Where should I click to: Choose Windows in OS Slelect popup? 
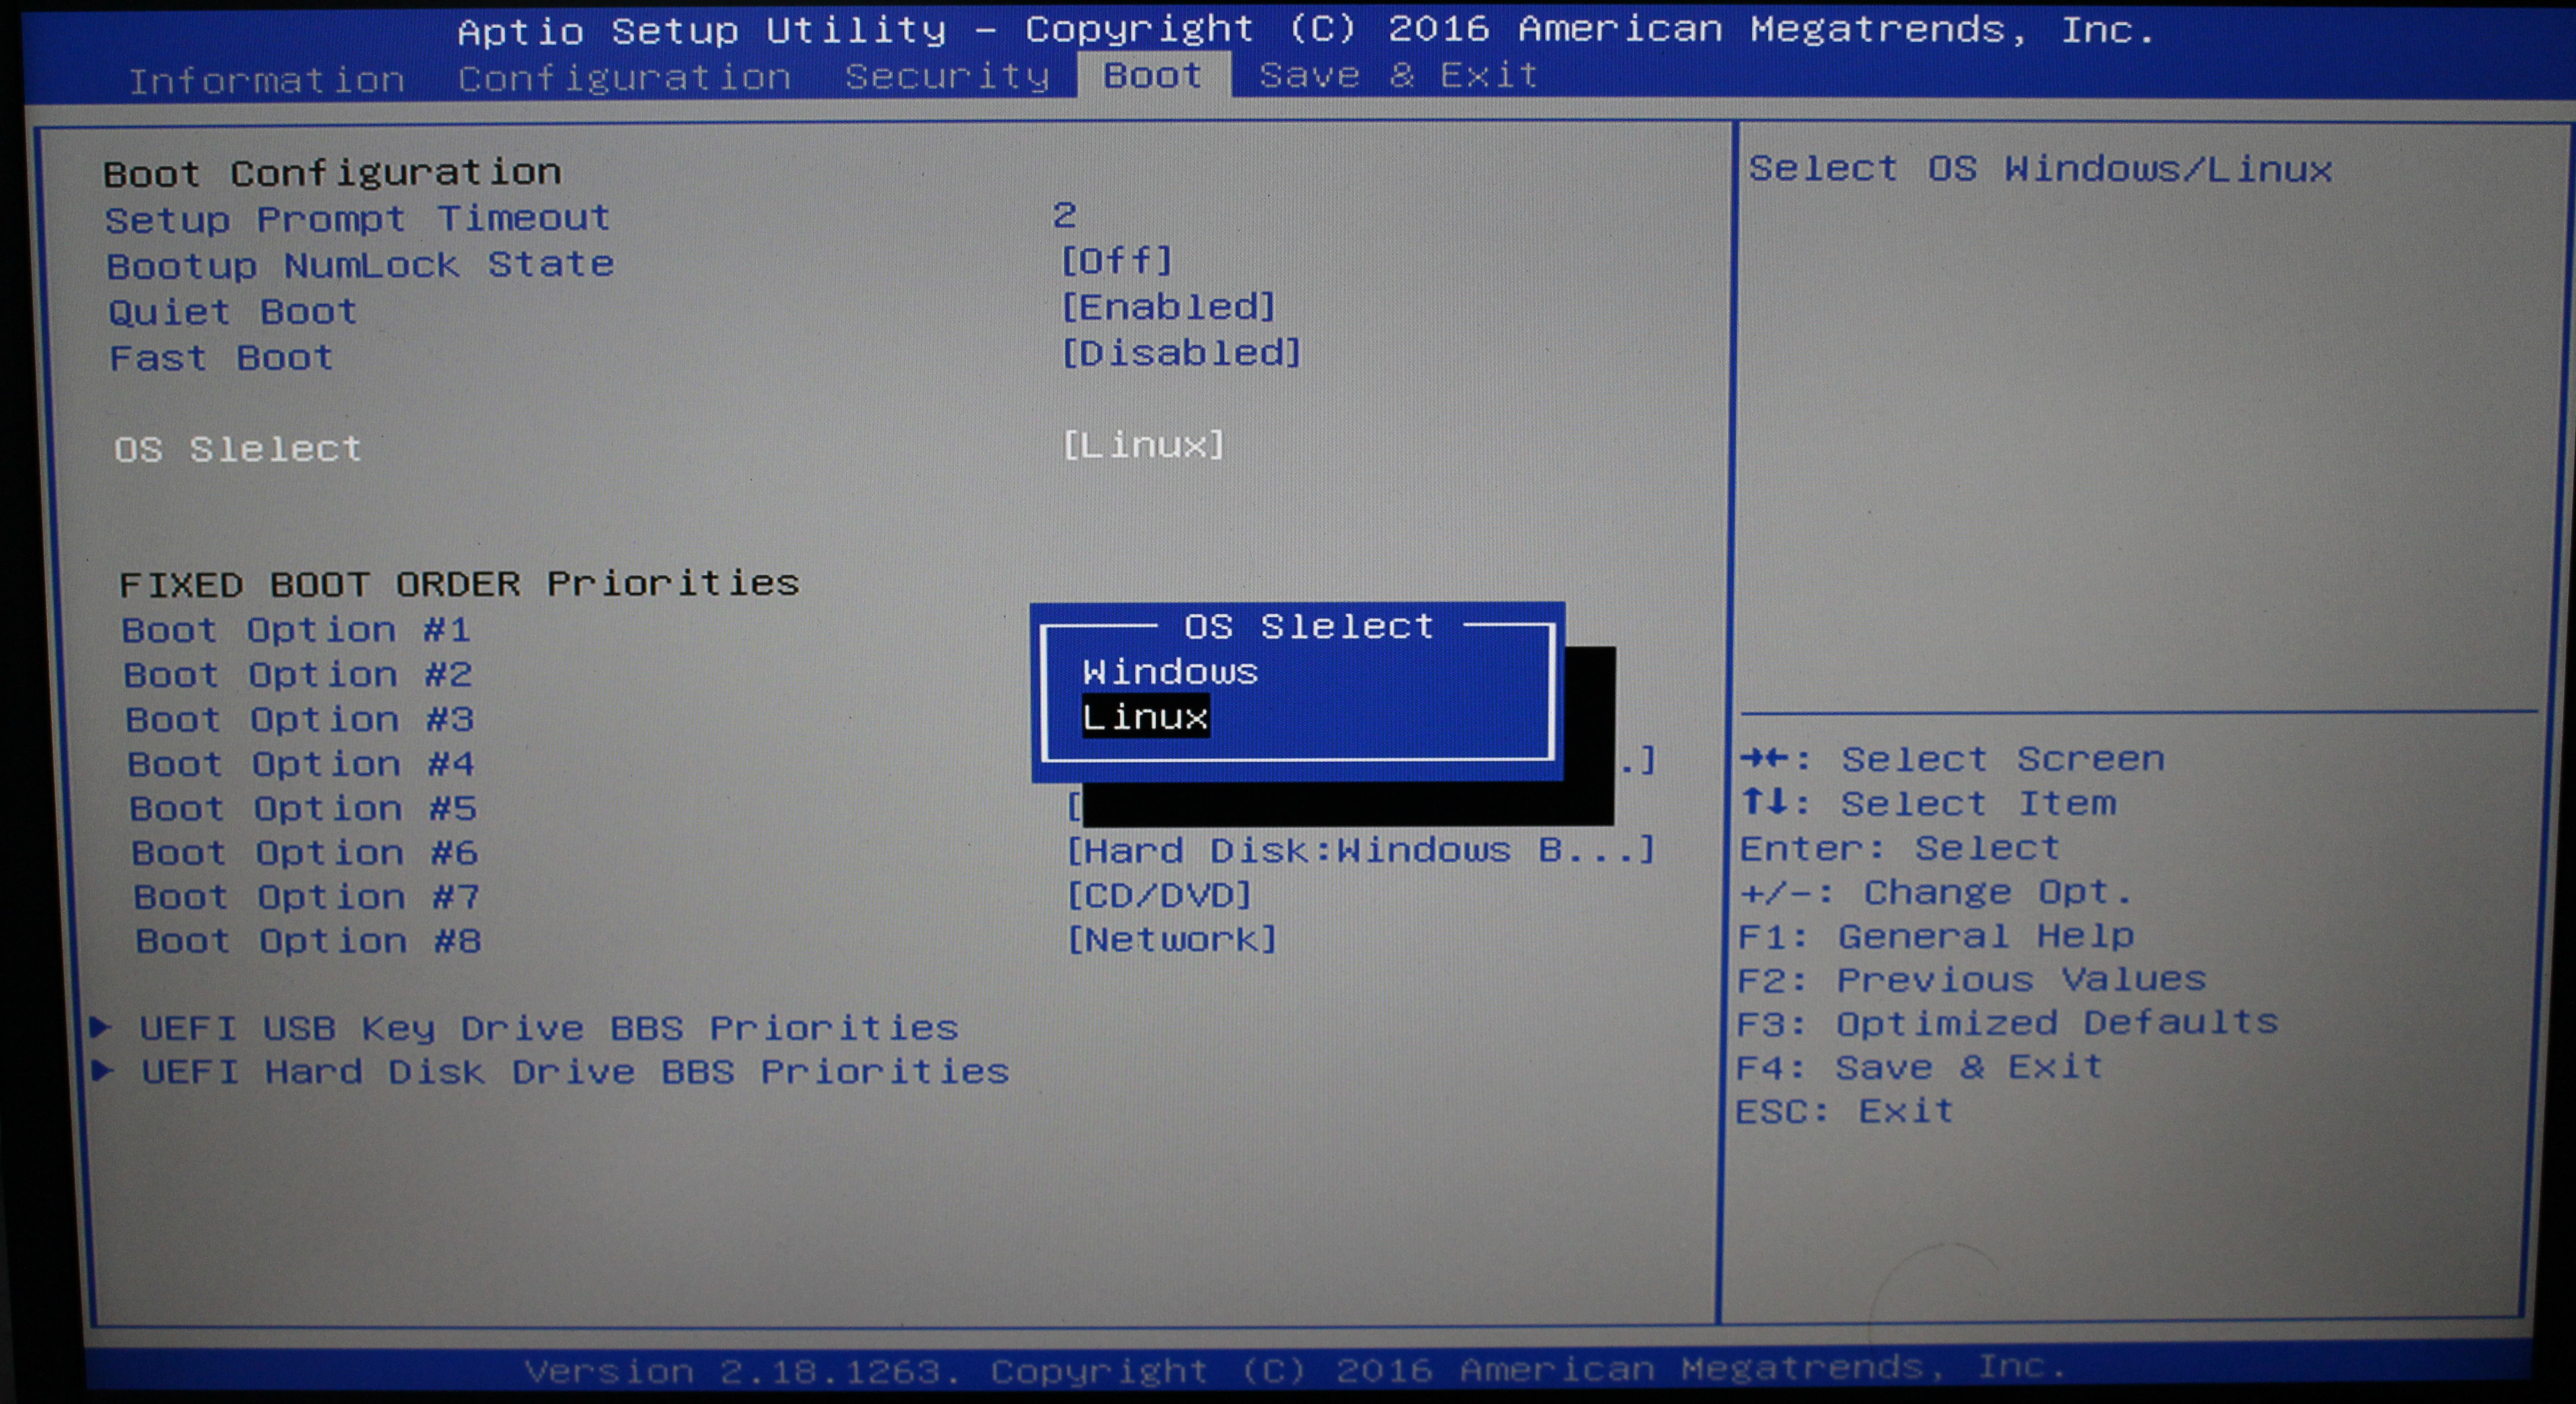1169,672
